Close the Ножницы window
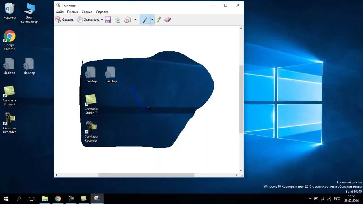The image size is (363, 204). (238, 5)
